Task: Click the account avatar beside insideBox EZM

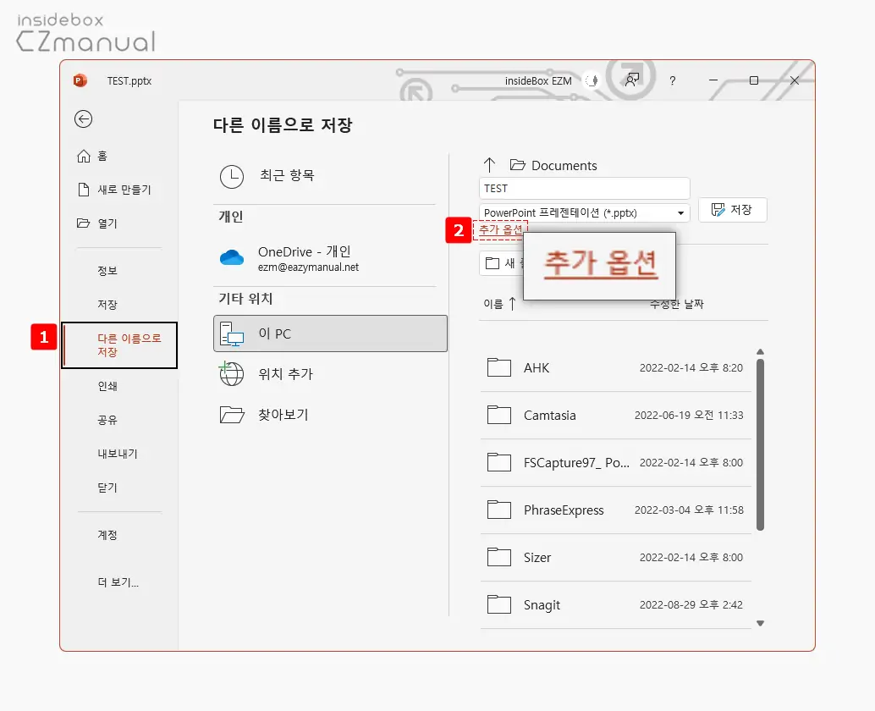Action: [592, 81]
